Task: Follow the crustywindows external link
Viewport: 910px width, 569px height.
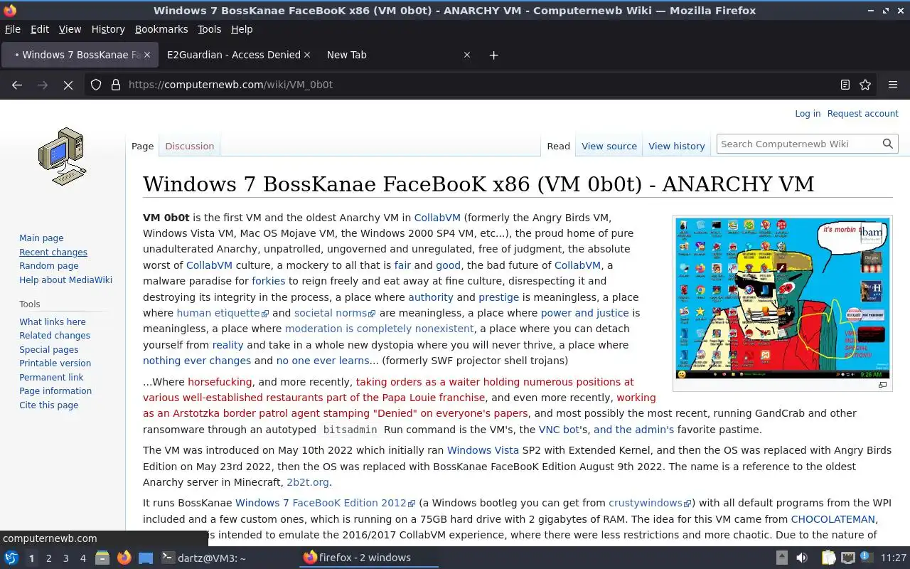Action: pyautogui.click(x=650, y=503)
